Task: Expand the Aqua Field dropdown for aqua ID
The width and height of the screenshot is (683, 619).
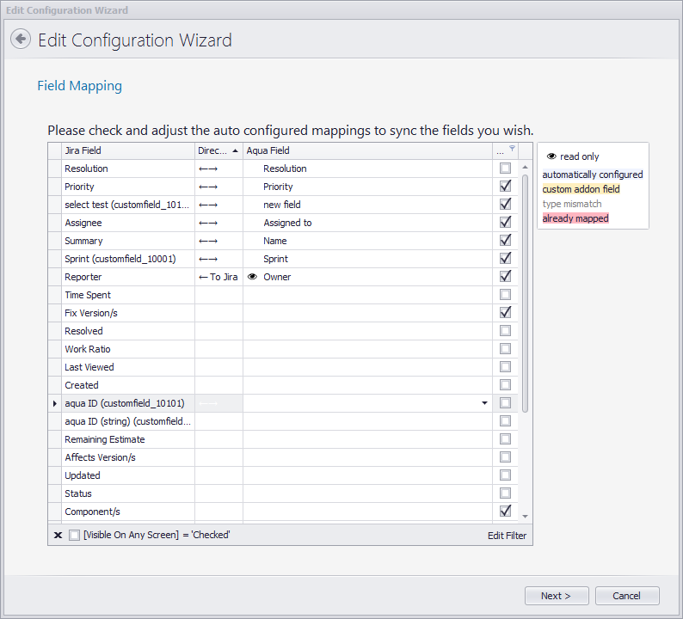Action: point(484,403)
